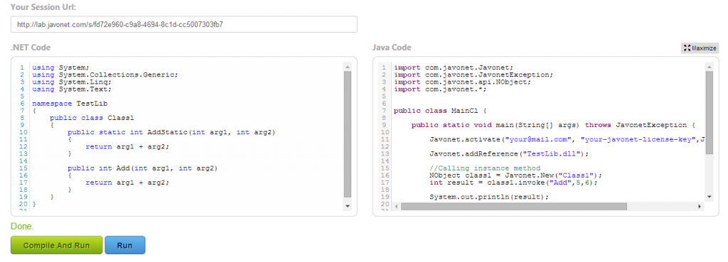Click the session URL text field
The width and height of the screenshot is (728, 262).
tap(184, 25)
